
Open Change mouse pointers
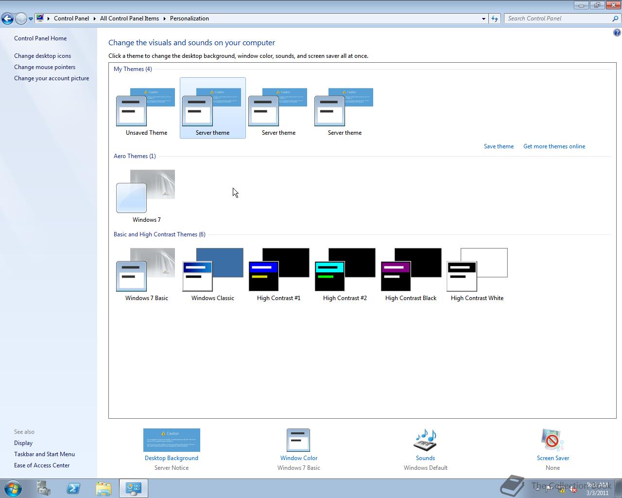(45, 67)
